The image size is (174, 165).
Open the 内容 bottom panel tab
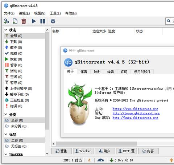click(x=148, y=151)
